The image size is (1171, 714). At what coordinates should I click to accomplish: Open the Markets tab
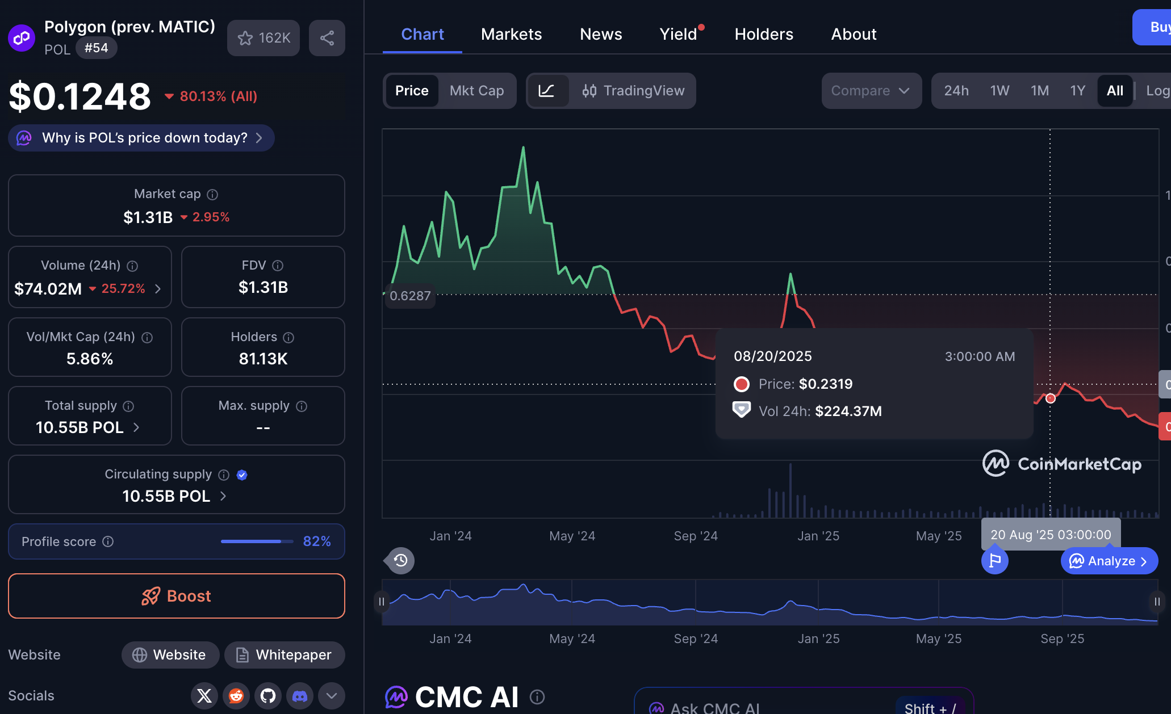(x=511, y=34)
